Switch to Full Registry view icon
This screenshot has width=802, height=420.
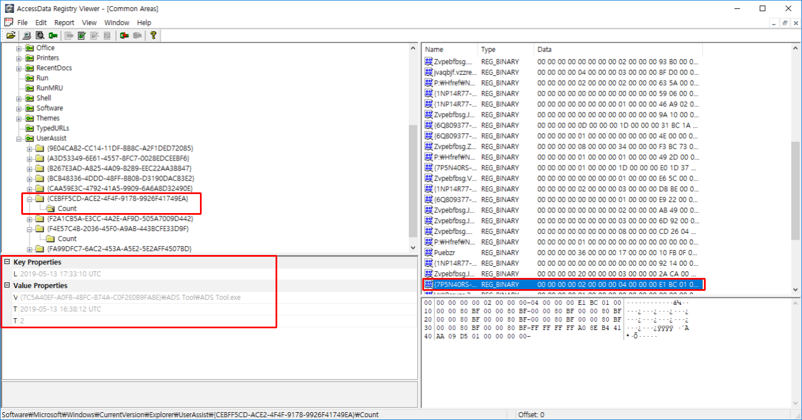(x=27, y=35)
